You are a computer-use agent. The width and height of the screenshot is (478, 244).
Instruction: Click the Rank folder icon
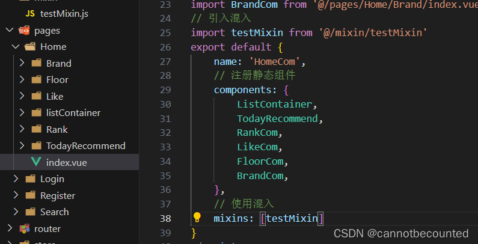click(36, 129)
